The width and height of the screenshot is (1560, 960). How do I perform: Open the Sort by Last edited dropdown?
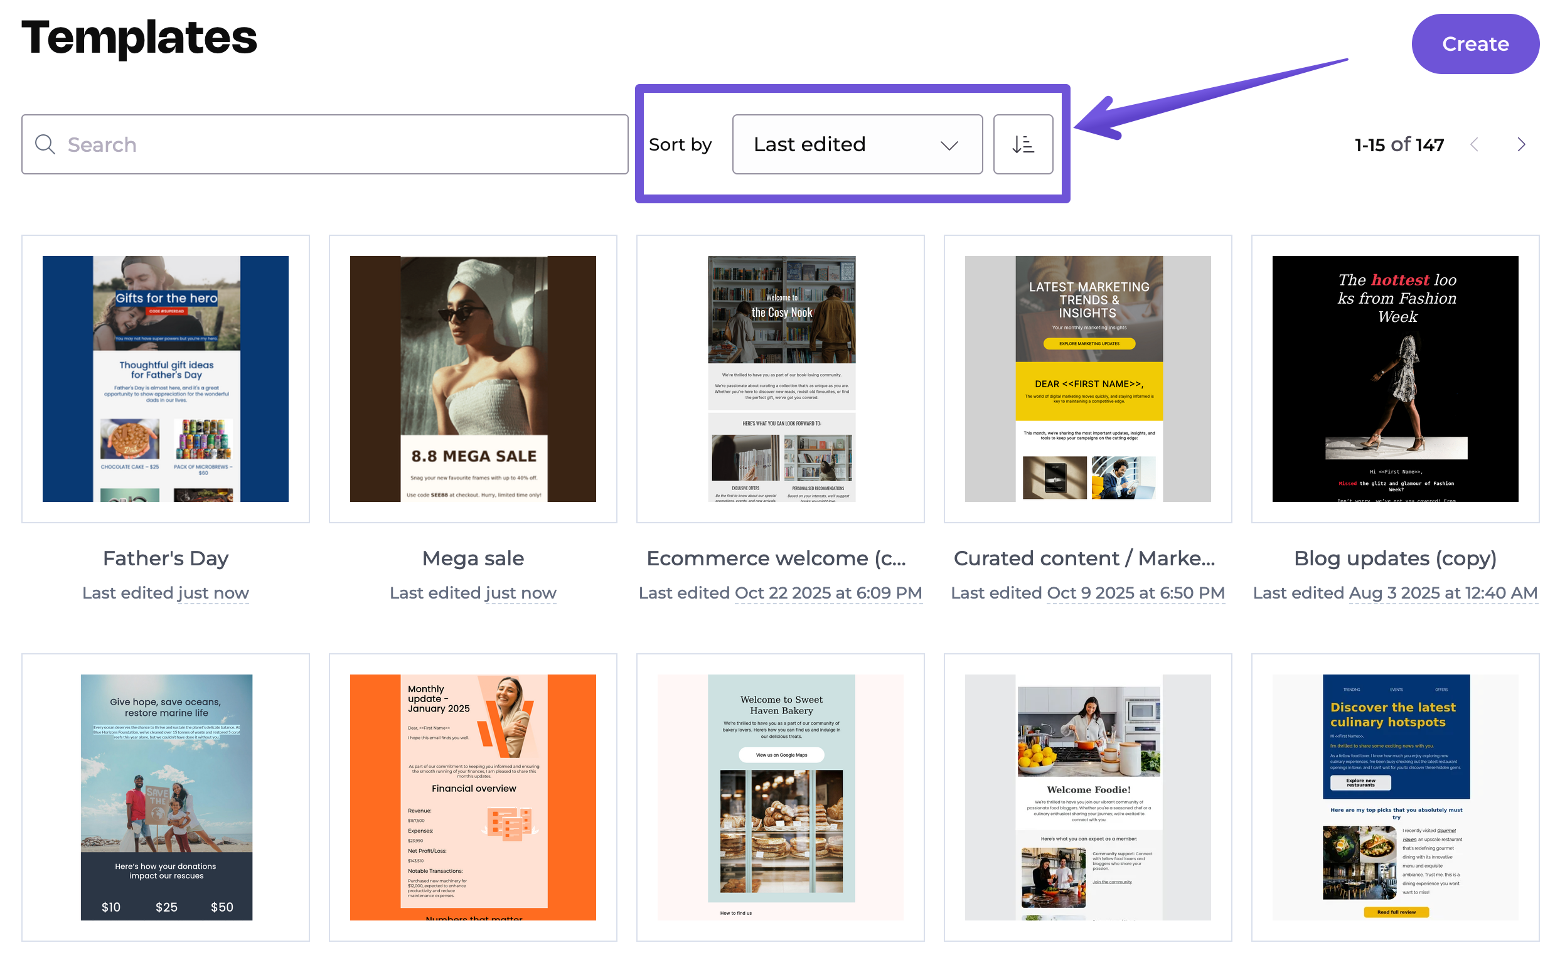[856, 144]
